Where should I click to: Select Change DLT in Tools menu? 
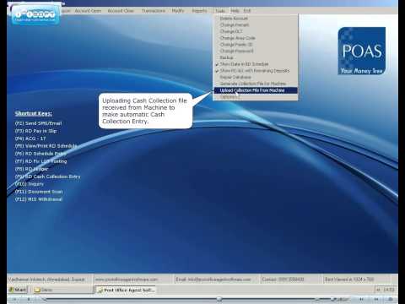click(230, 31)
